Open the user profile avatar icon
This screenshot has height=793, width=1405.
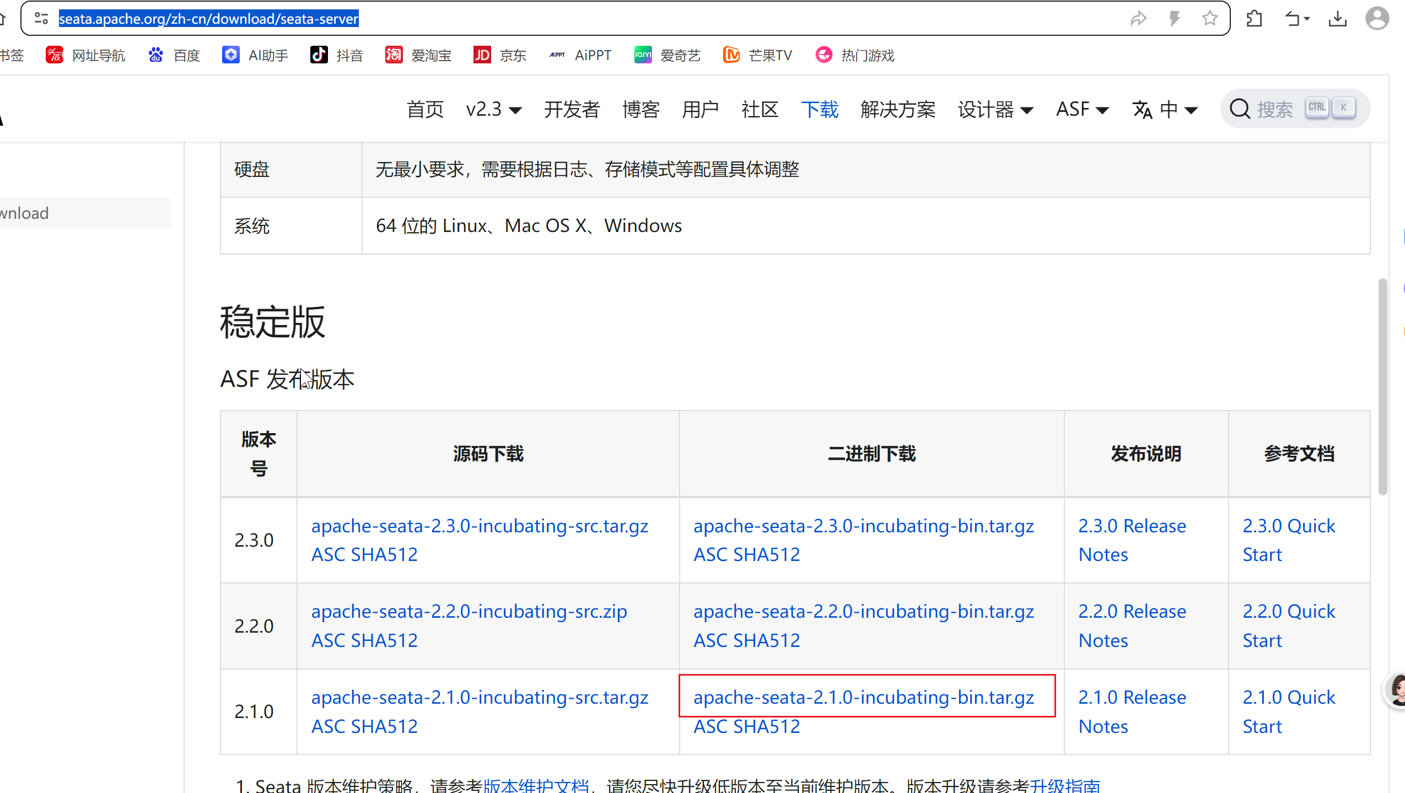(1377, 18)
